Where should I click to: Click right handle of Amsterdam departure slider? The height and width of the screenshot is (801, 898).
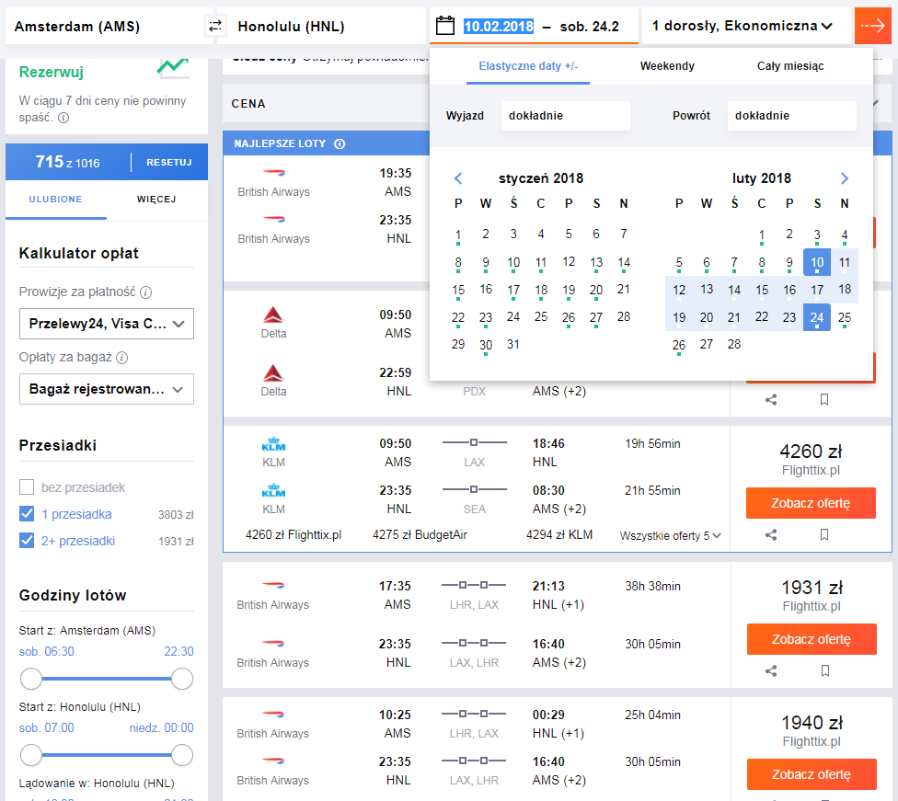[182, 679]
